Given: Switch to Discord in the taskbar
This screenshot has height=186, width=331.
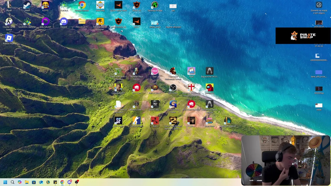Looking at the screenshot, I should tap(69, 182).
